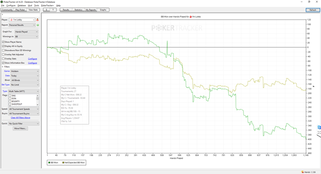The width and height of the screenshot is (321, 174).
Task: Switch to the Community tab
Action: point(7,10)
